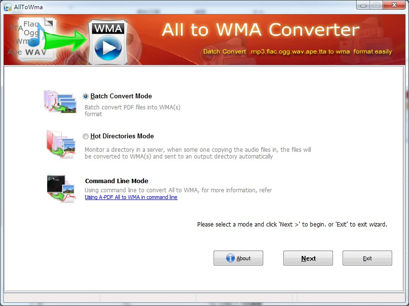Screen dimensions: 409x306
Task: Minimize the AllToWma window
Action: pos(363,5)
